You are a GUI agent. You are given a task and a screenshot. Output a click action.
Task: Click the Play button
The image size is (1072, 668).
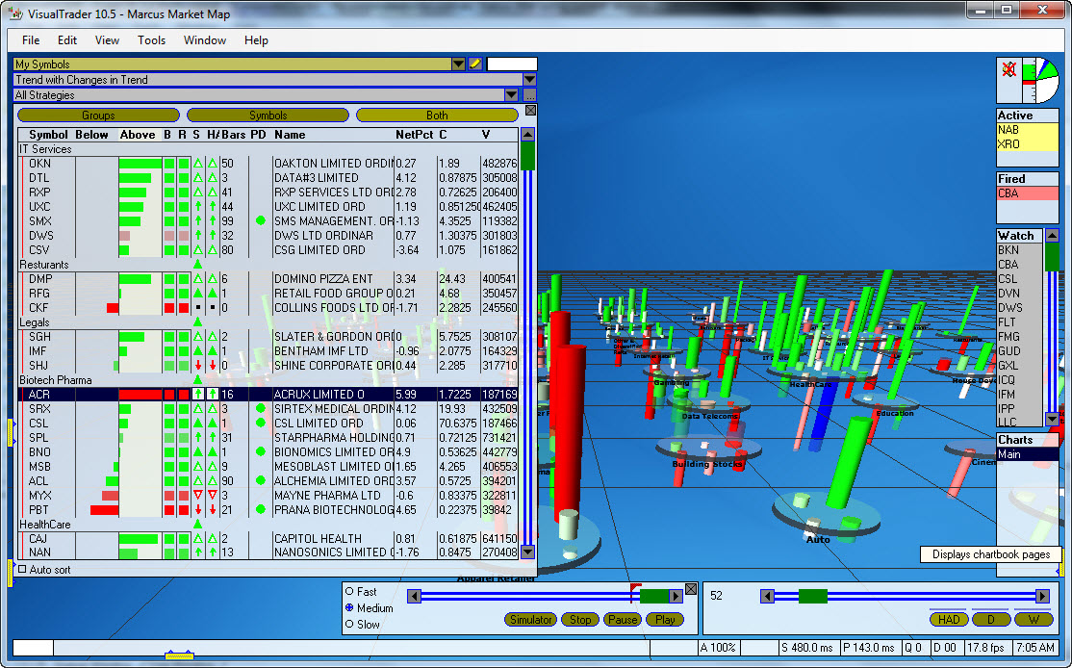665,620
